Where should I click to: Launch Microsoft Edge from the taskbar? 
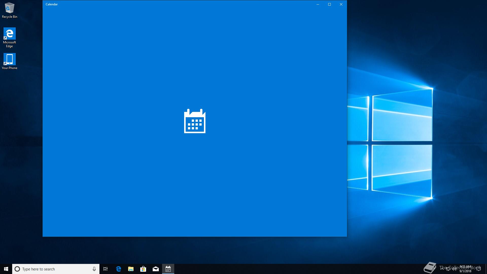click(x=118, y=269)
